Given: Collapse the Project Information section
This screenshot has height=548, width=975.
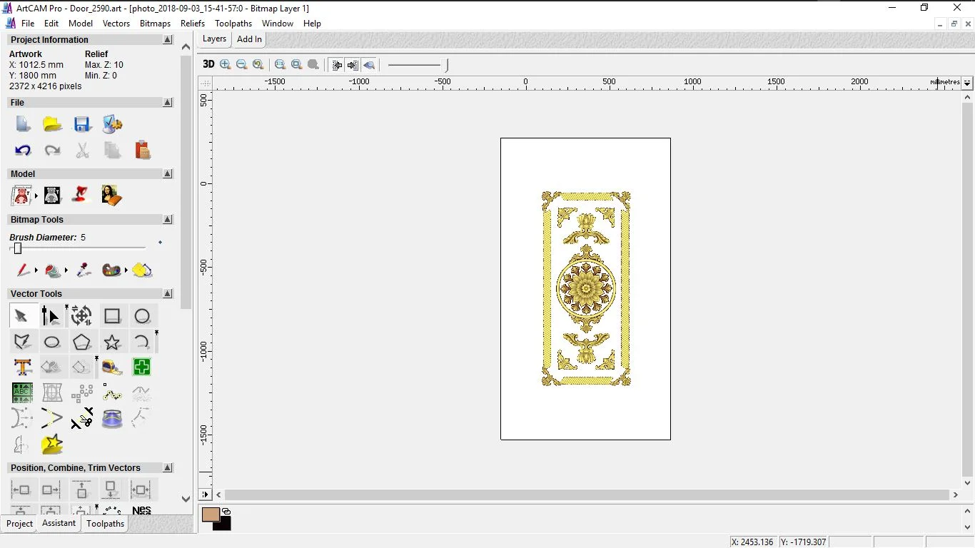Looking at the screenshot, I should click(168, 40).
